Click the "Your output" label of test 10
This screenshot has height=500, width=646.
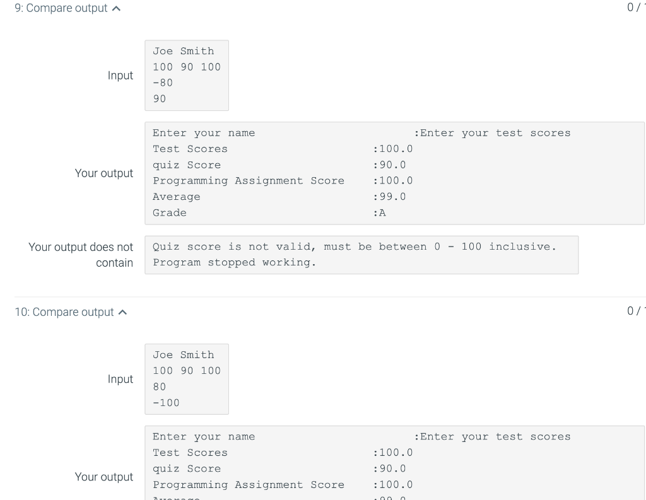pos(104,477)
